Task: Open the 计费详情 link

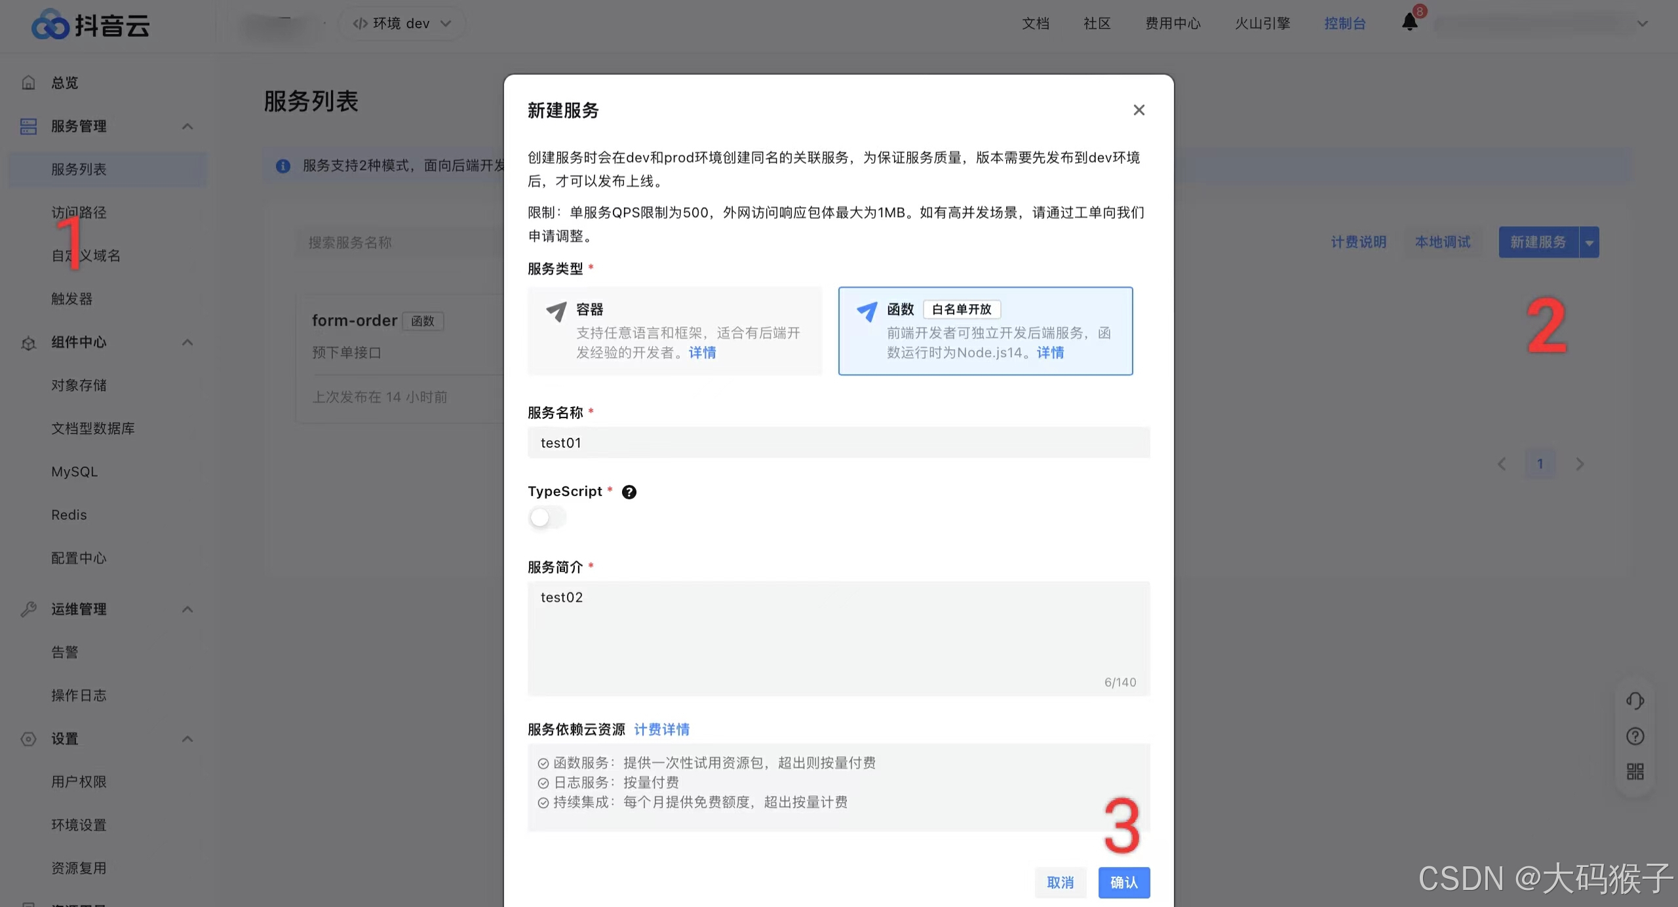Action: (661, 729)
